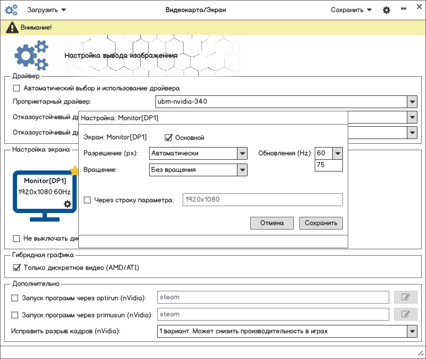Toggle Только дискретное видео (AMD/ATI) checkbox
426x359 pixels.
coord(17,267)
